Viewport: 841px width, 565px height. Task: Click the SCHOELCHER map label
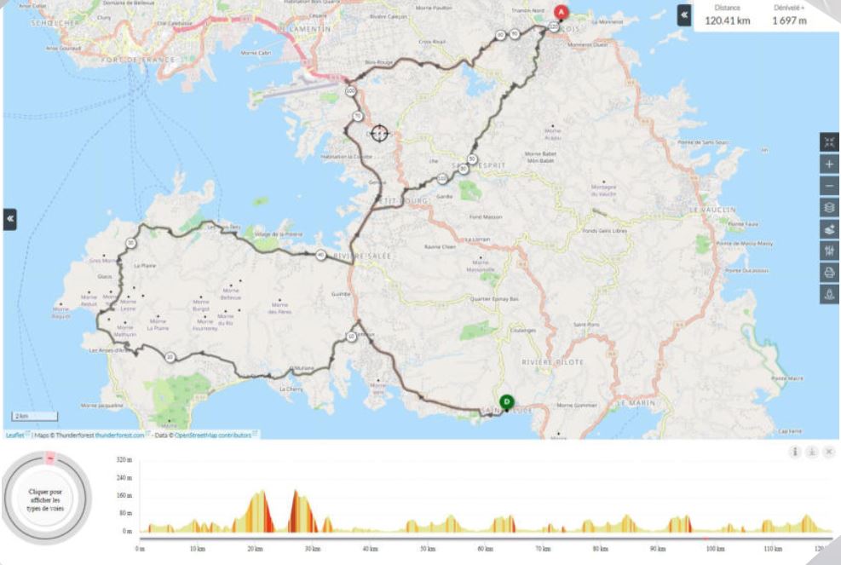[x=55, y=23]
